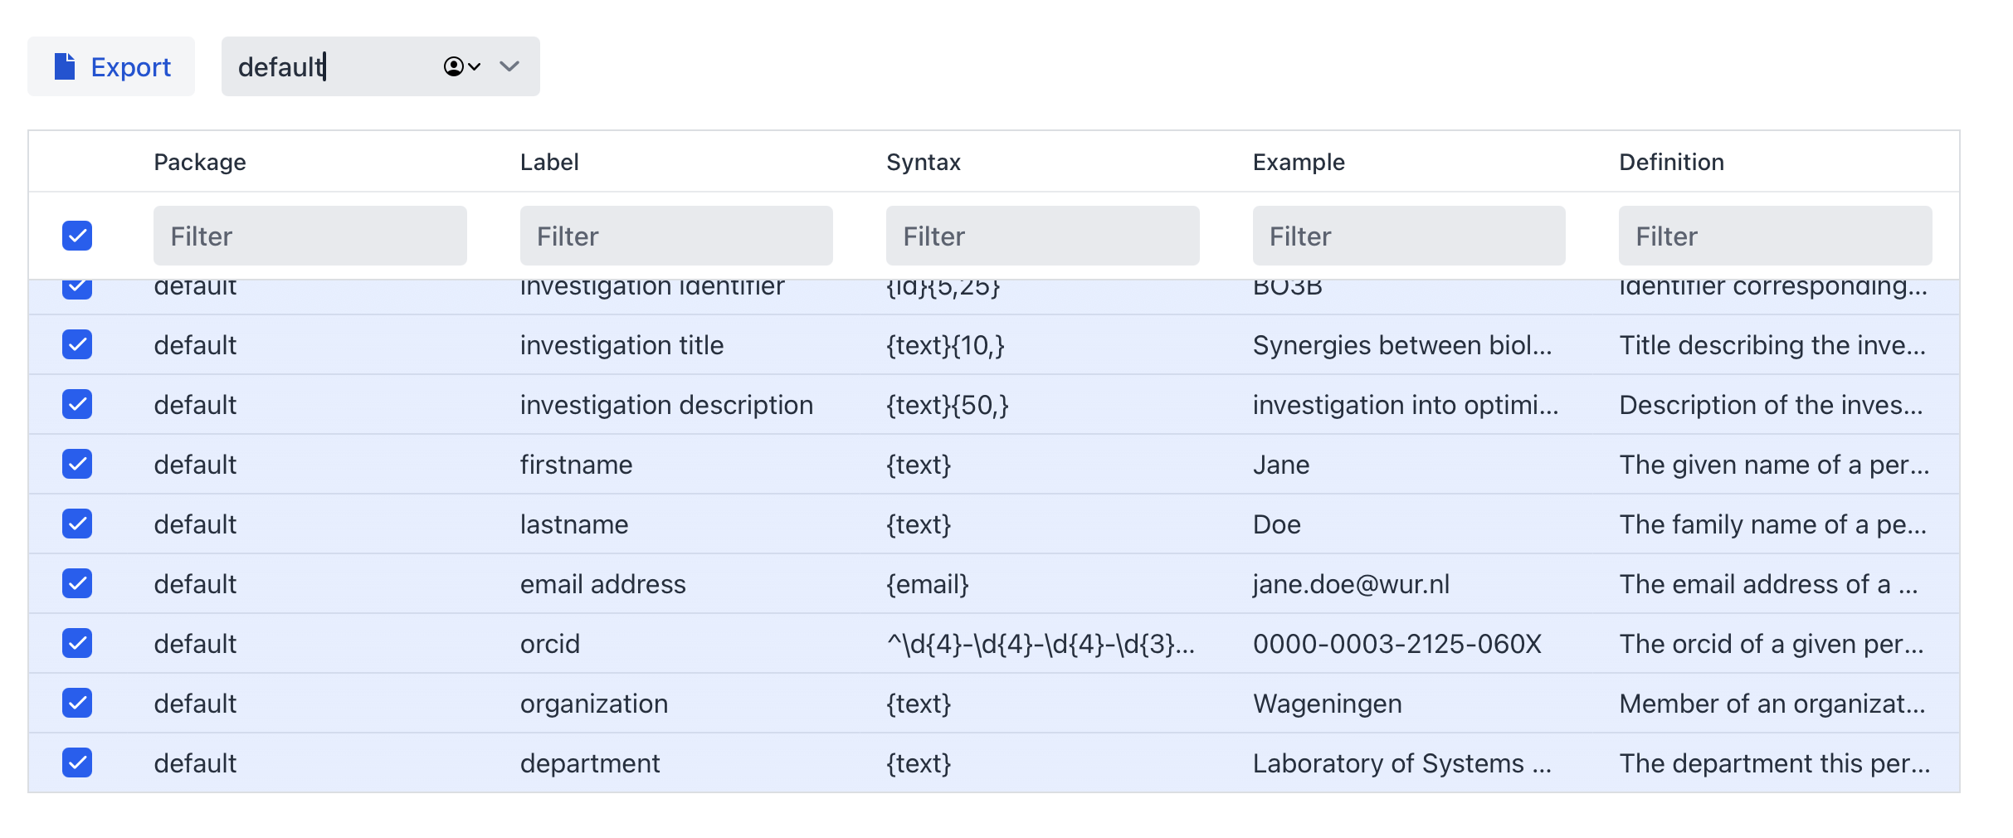
Task: Click the Package column header
Action: coord(200,162)
